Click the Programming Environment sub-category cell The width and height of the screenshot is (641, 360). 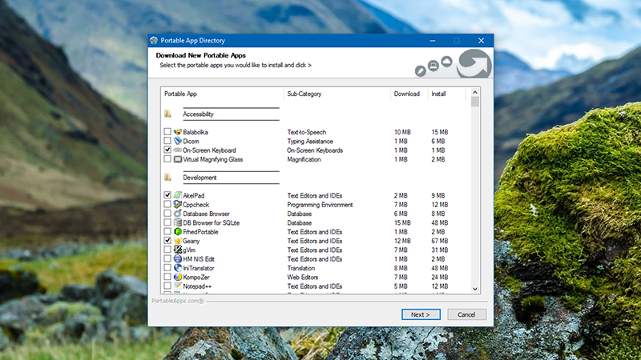[x=320, y=205]
